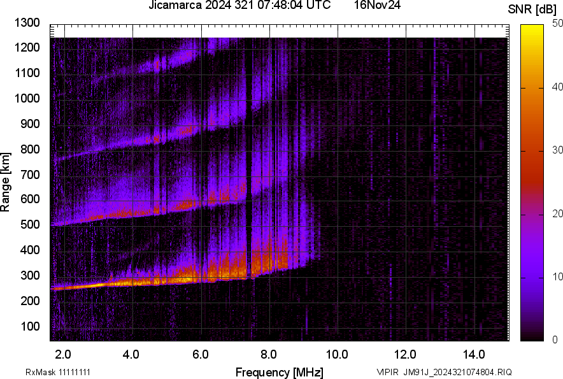Select the 16Nov24 date label
The image size is (563, 379).
point(378,5)
